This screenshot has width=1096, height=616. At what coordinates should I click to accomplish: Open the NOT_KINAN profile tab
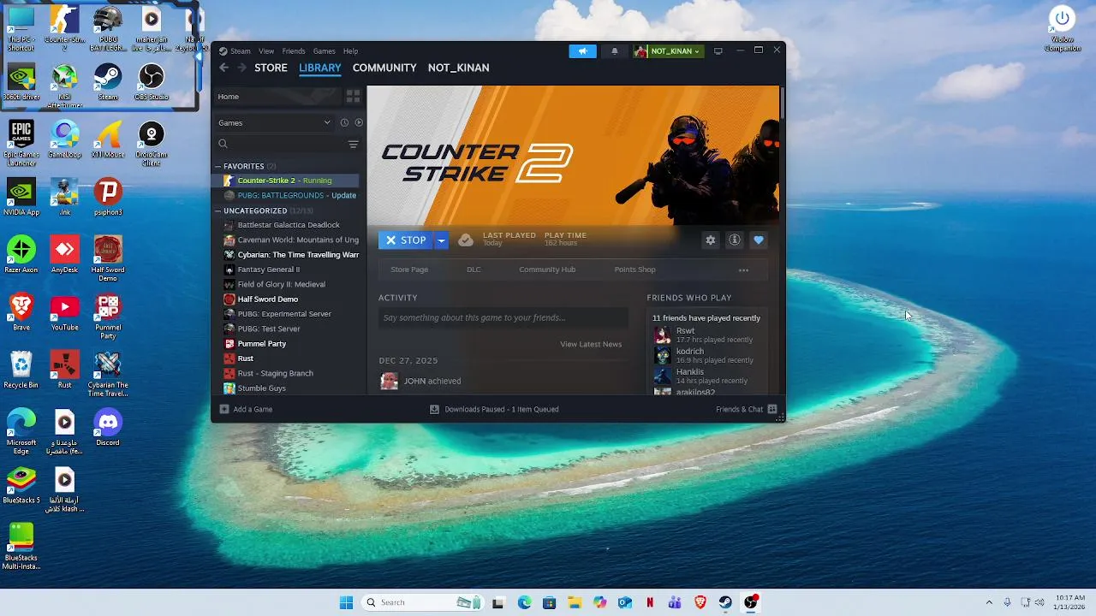click(x=458, y=68)
